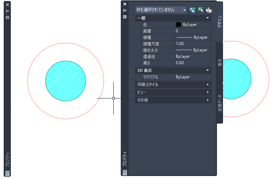
Task: Click 透過性 ByLayer value
Action: point(193,56)
